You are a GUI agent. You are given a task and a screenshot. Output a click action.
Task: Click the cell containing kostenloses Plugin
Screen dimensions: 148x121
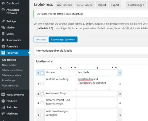coord(61,94)
